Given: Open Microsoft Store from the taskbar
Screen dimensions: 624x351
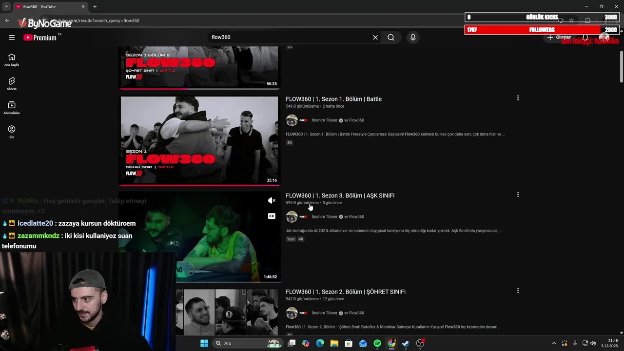Looking at the screenshot, I should point(349,343).
